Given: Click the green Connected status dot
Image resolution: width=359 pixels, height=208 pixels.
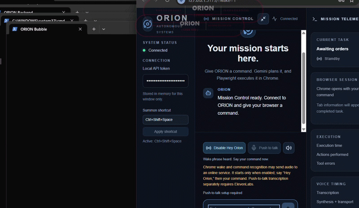Looking at the screenshot, I should (144, 50).
